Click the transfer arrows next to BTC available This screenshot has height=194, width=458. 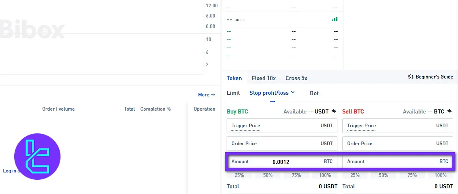coord(449,111)
